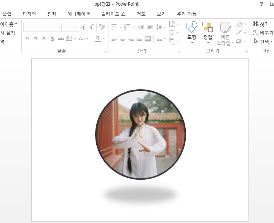274x223 pixels.
Task: Increase list indent level
Action: [x=150, y=27]
